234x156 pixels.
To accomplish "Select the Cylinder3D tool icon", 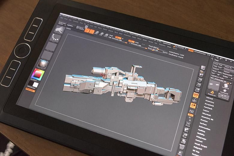I will pos(225,86).
